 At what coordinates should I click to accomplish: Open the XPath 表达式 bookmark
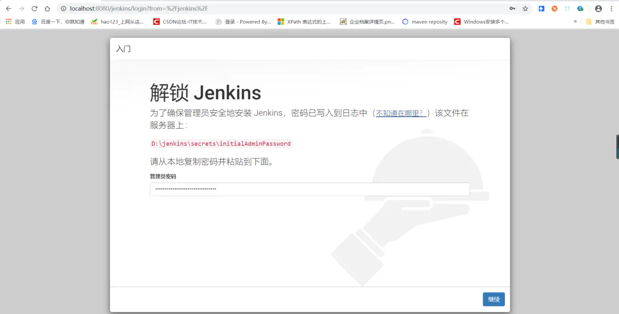[304, 22]
